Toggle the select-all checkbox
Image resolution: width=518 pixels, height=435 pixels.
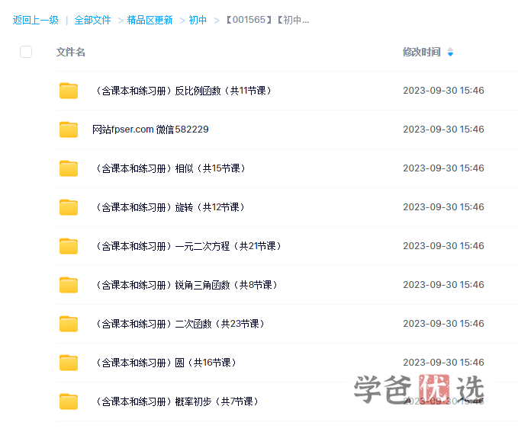[26, 52]
